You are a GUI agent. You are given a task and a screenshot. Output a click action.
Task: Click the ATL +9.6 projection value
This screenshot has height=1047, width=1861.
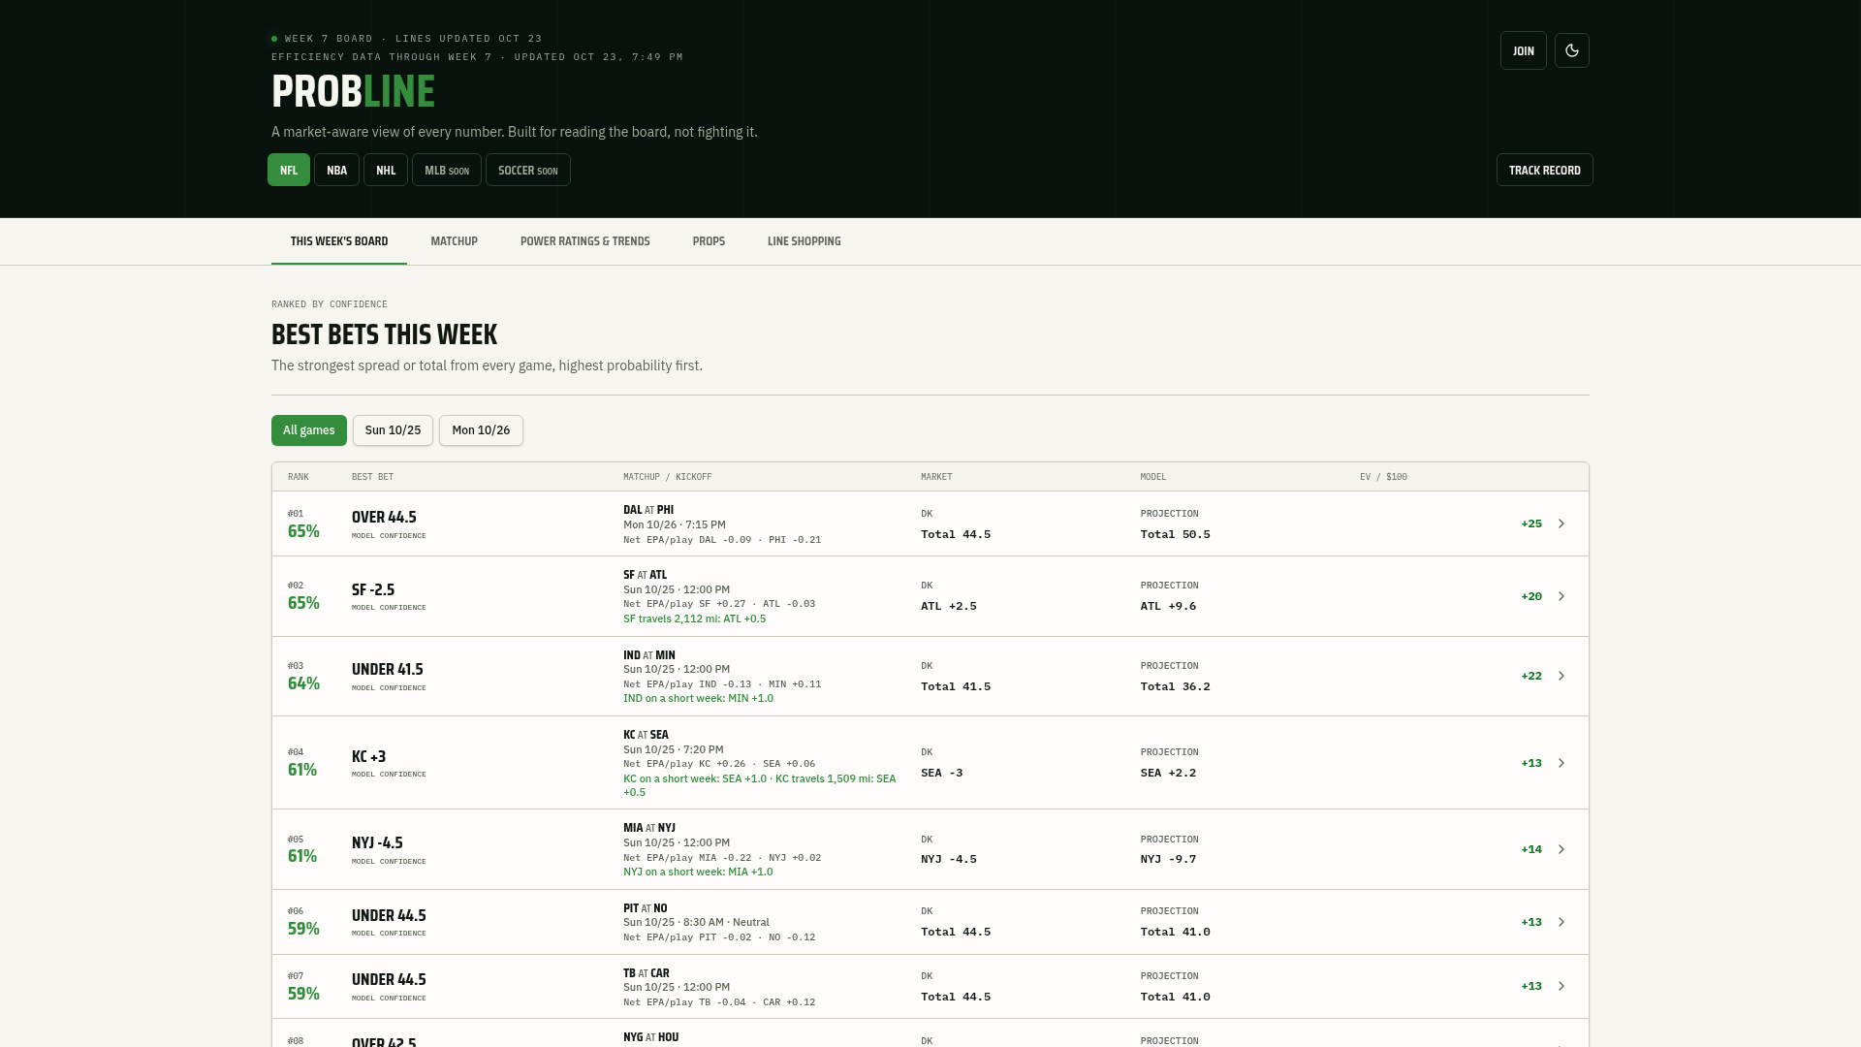1168,606
